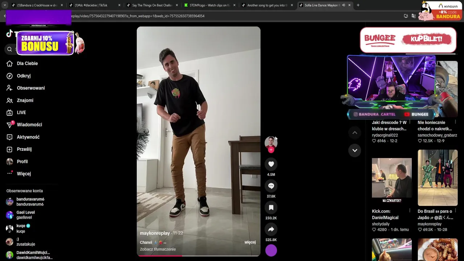Share the video showing 525.8K shares
The width and height of the screenshot is (464, 261).
click(x=271, y=229)
